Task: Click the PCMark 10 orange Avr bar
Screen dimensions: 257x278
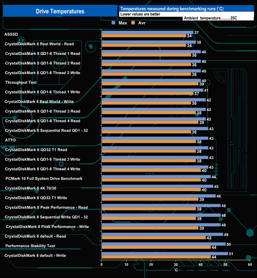Action: [x=151, y=180]
